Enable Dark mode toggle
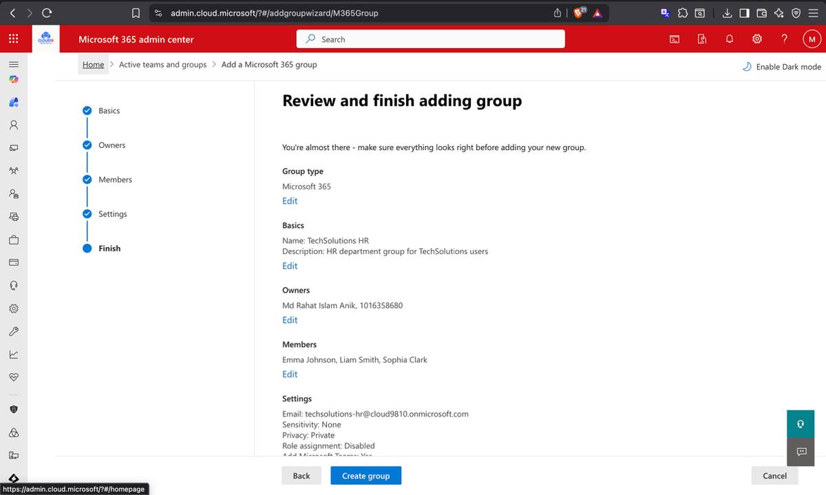This screenshot has width=826, height=495. pos(781,67)
